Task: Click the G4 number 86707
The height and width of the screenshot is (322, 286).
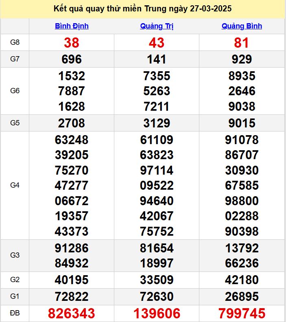Action: click(x=242, y=155)
